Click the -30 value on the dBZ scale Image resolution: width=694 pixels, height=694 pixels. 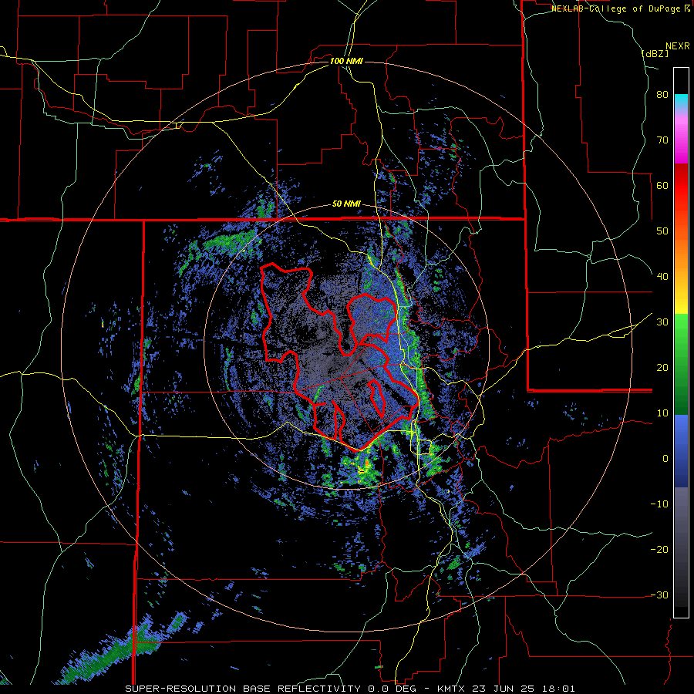click(x=659, y=595)
